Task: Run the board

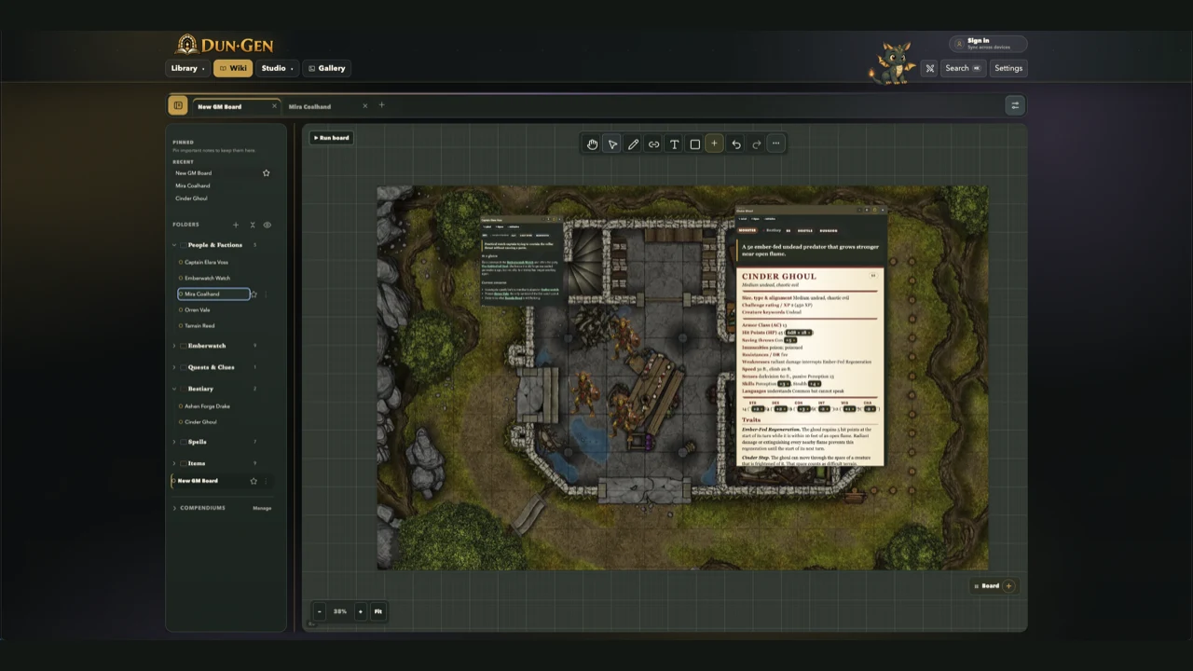Action: 332,138
